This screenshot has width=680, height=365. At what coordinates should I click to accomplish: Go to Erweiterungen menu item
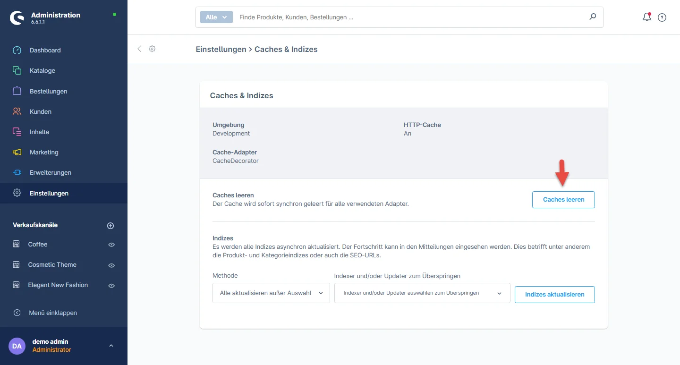[50, 172]
